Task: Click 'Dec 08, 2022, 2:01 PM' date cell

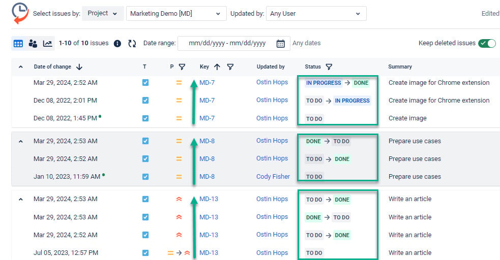Action: point(65,101)
